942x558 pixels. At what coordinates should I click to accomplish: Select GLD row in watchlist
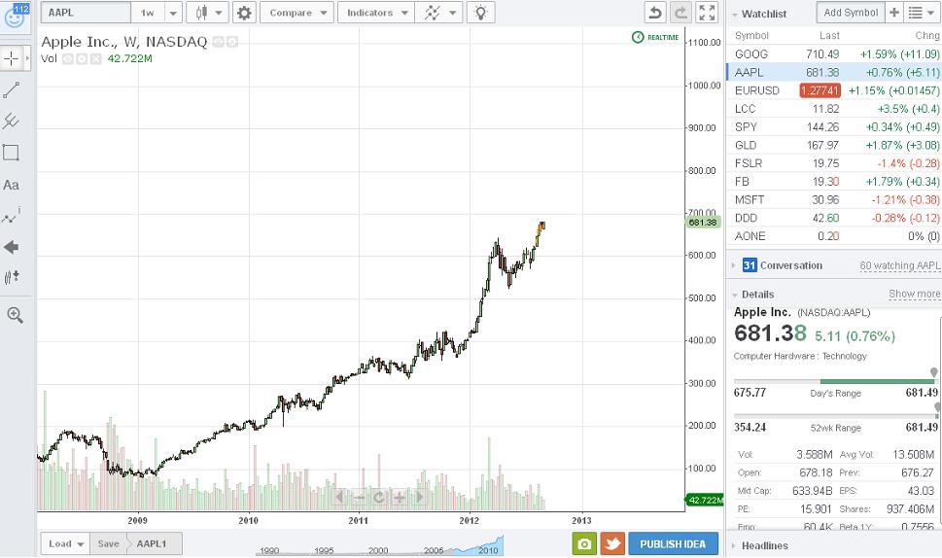pyautogui.click(x=834, y=146)
